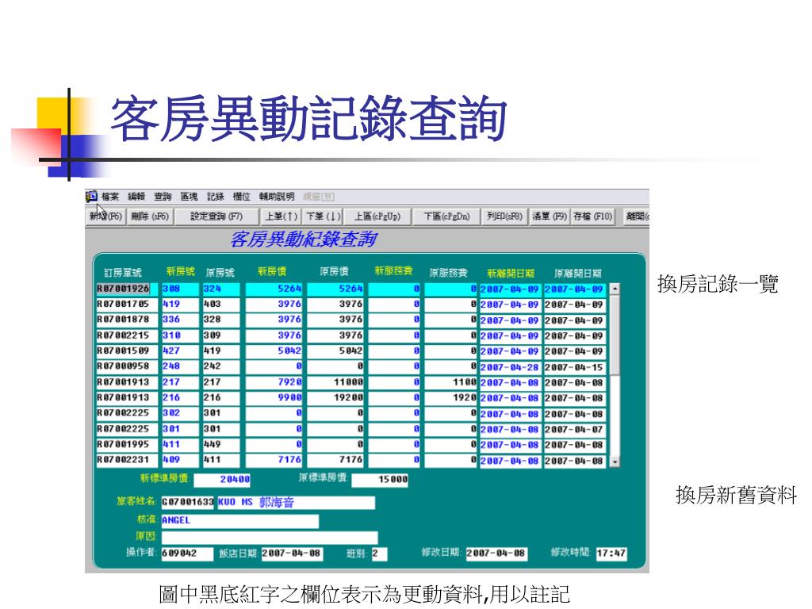
Task: Click new room price 7920
Action: click(x=274, y=382)
